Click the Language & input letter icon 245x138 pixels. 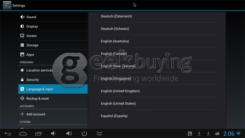[22, 89]
